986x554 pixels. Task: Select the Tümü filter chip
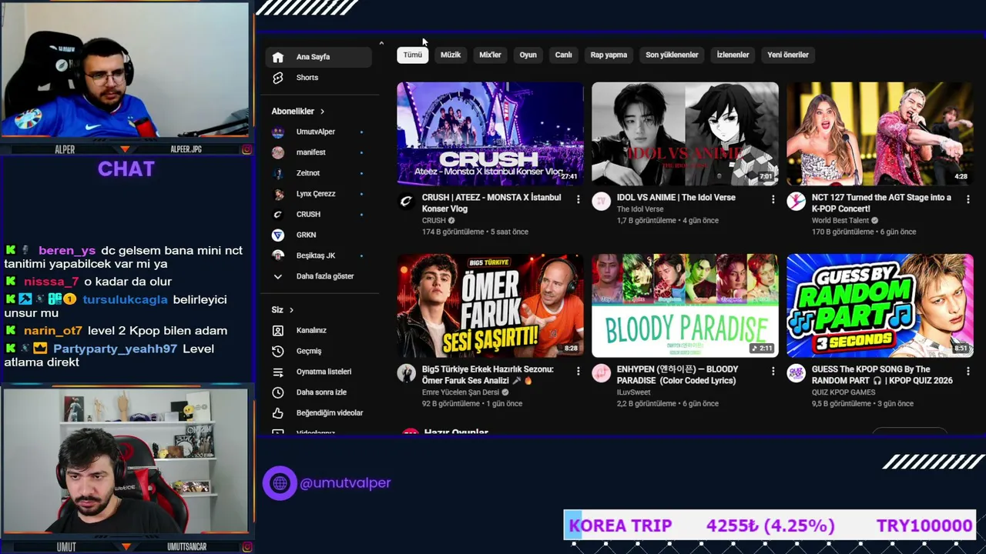(413, 55)
